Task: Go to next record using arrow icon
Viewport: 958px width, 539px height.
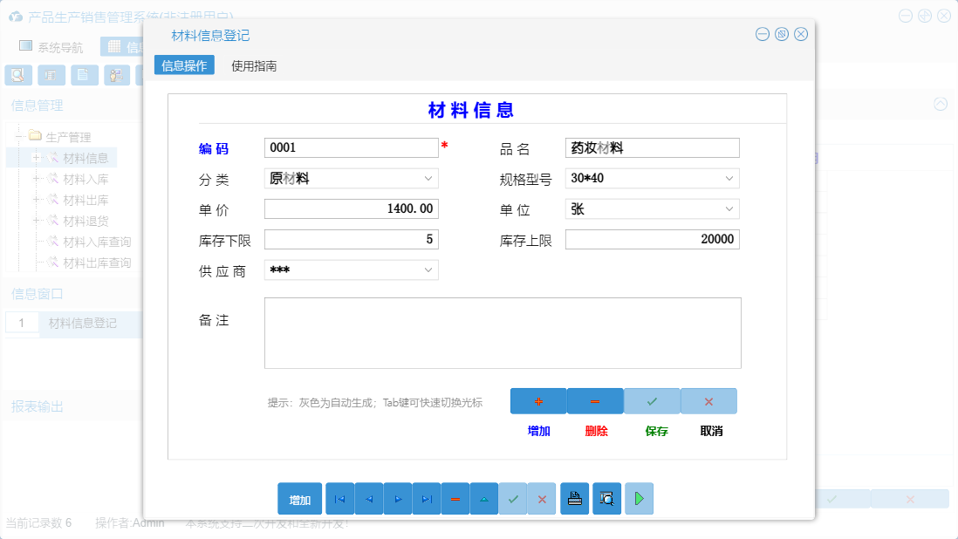Action: (397, 498)
